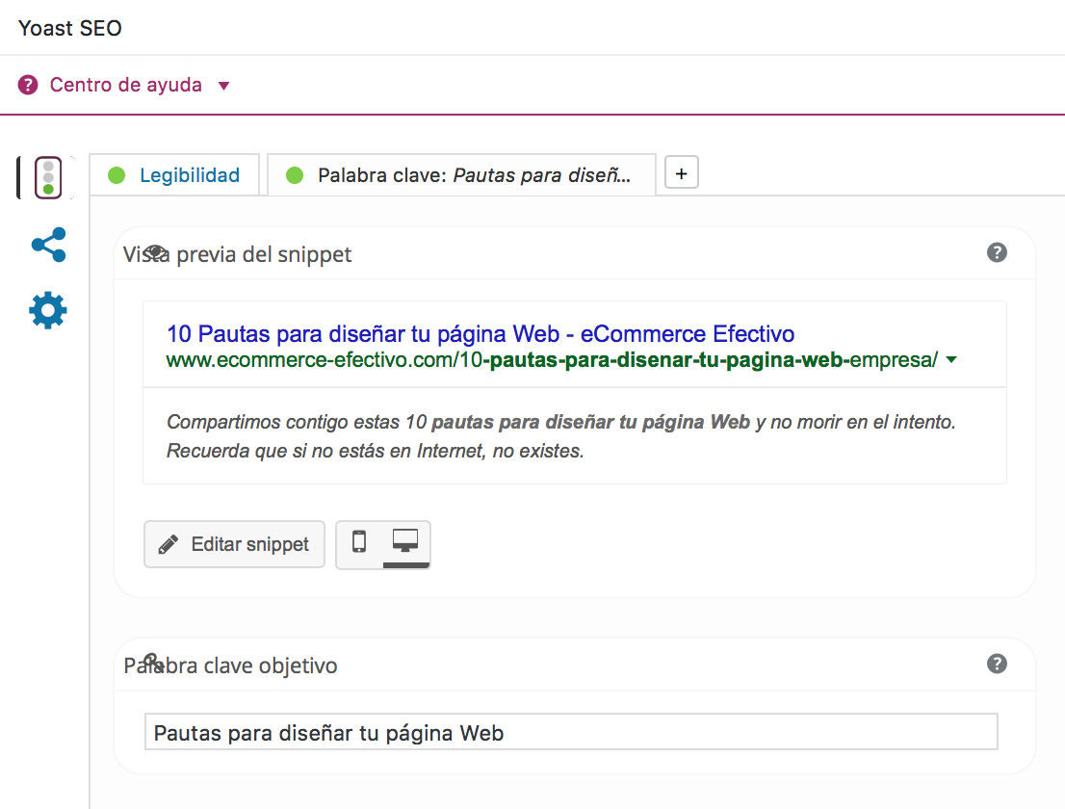Screen dimensions: 1065x809
Task: Open help for Palabra clave objetivo
Action: 997,664
